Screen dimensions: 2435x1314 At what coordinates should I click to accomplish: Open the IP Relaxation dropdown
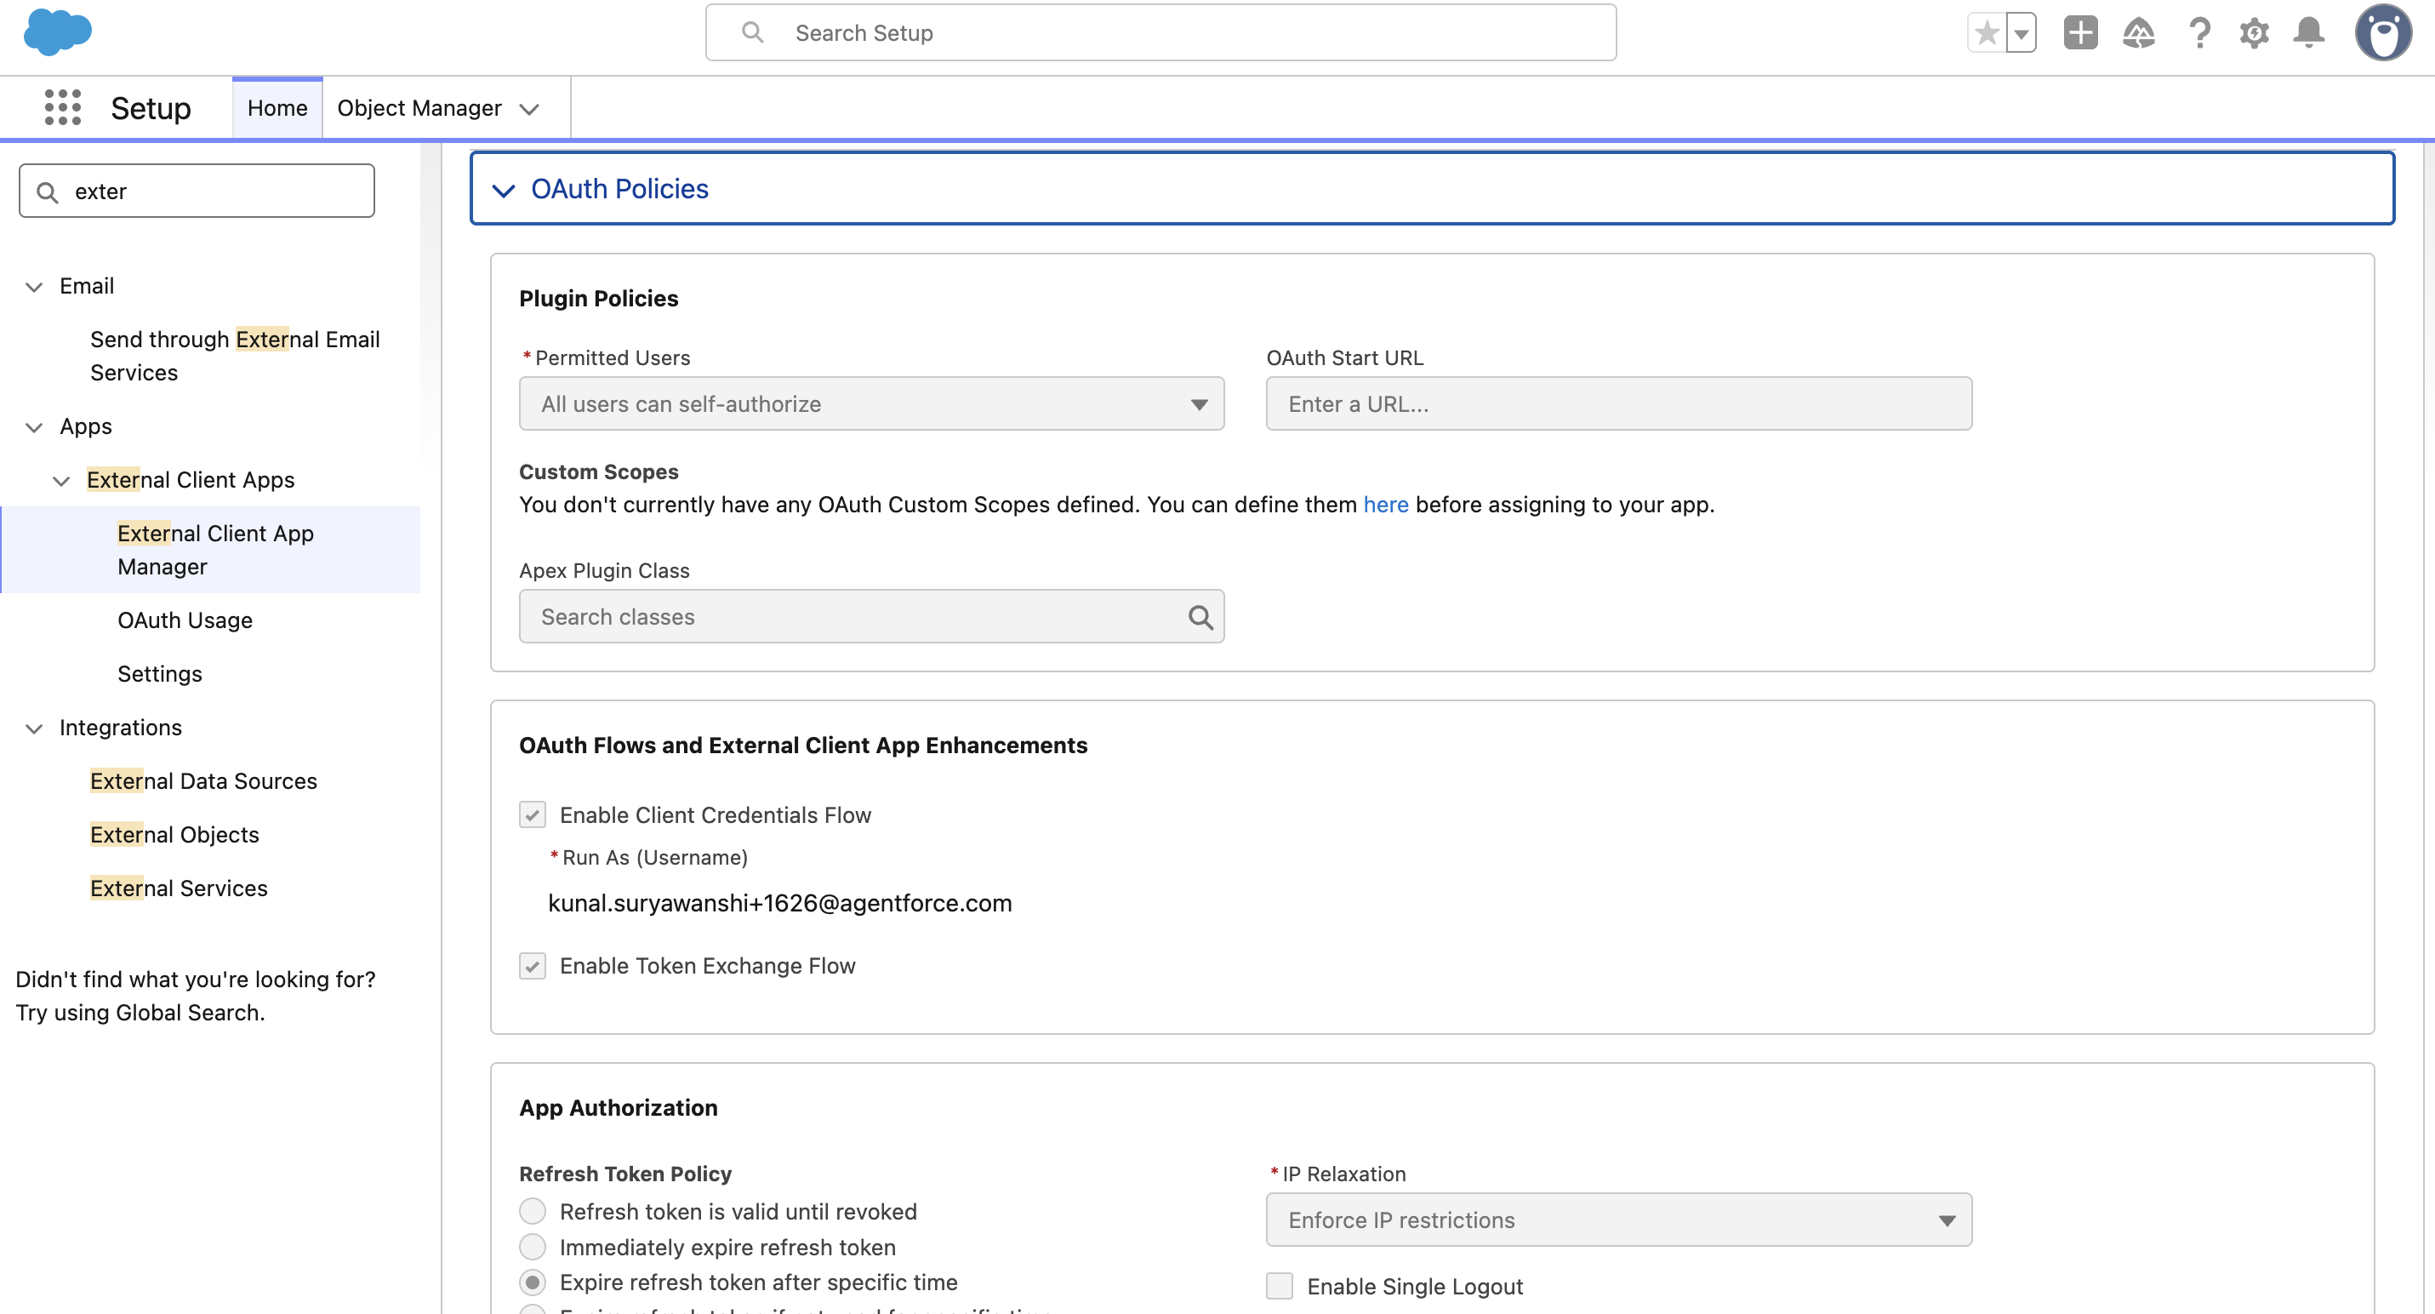pos(1617,1220)
